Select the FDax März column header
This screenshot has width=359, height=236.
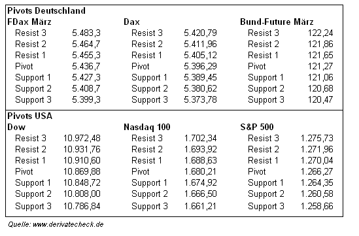pos(29,22)
